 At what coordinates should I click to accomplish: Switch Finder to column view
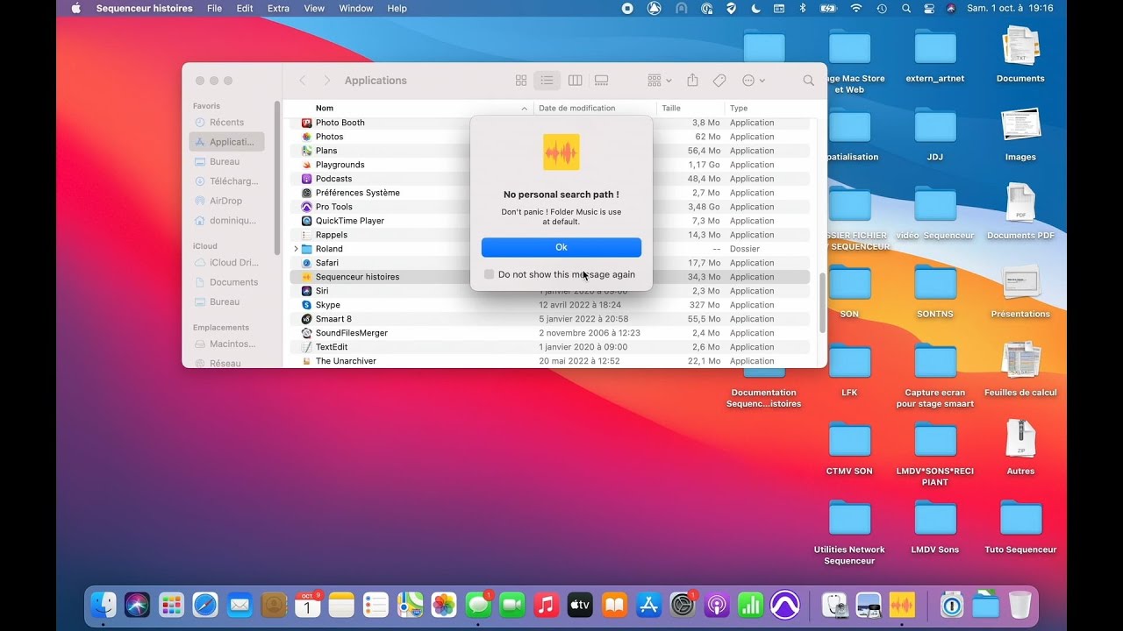[x=575, y=81]
